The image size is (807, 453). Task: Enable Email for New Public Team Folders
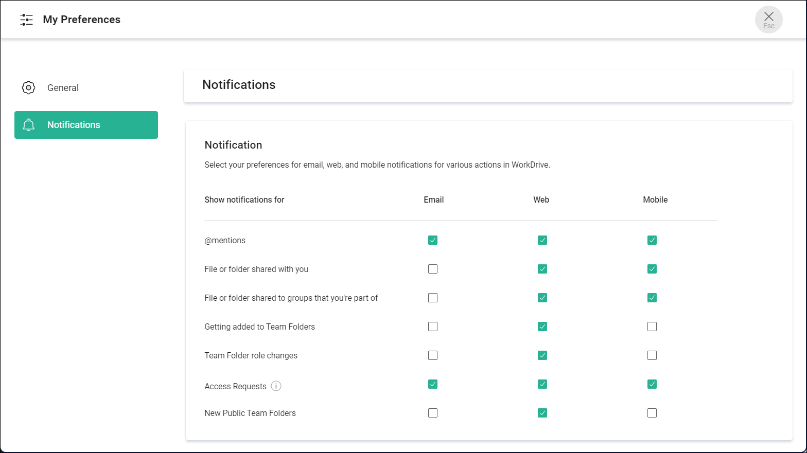pos(433,413)
